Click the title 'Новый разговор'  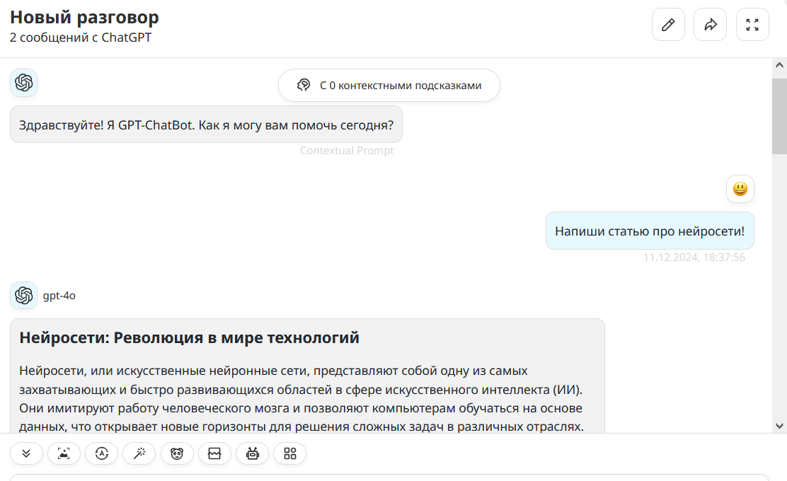pos(84,17)
